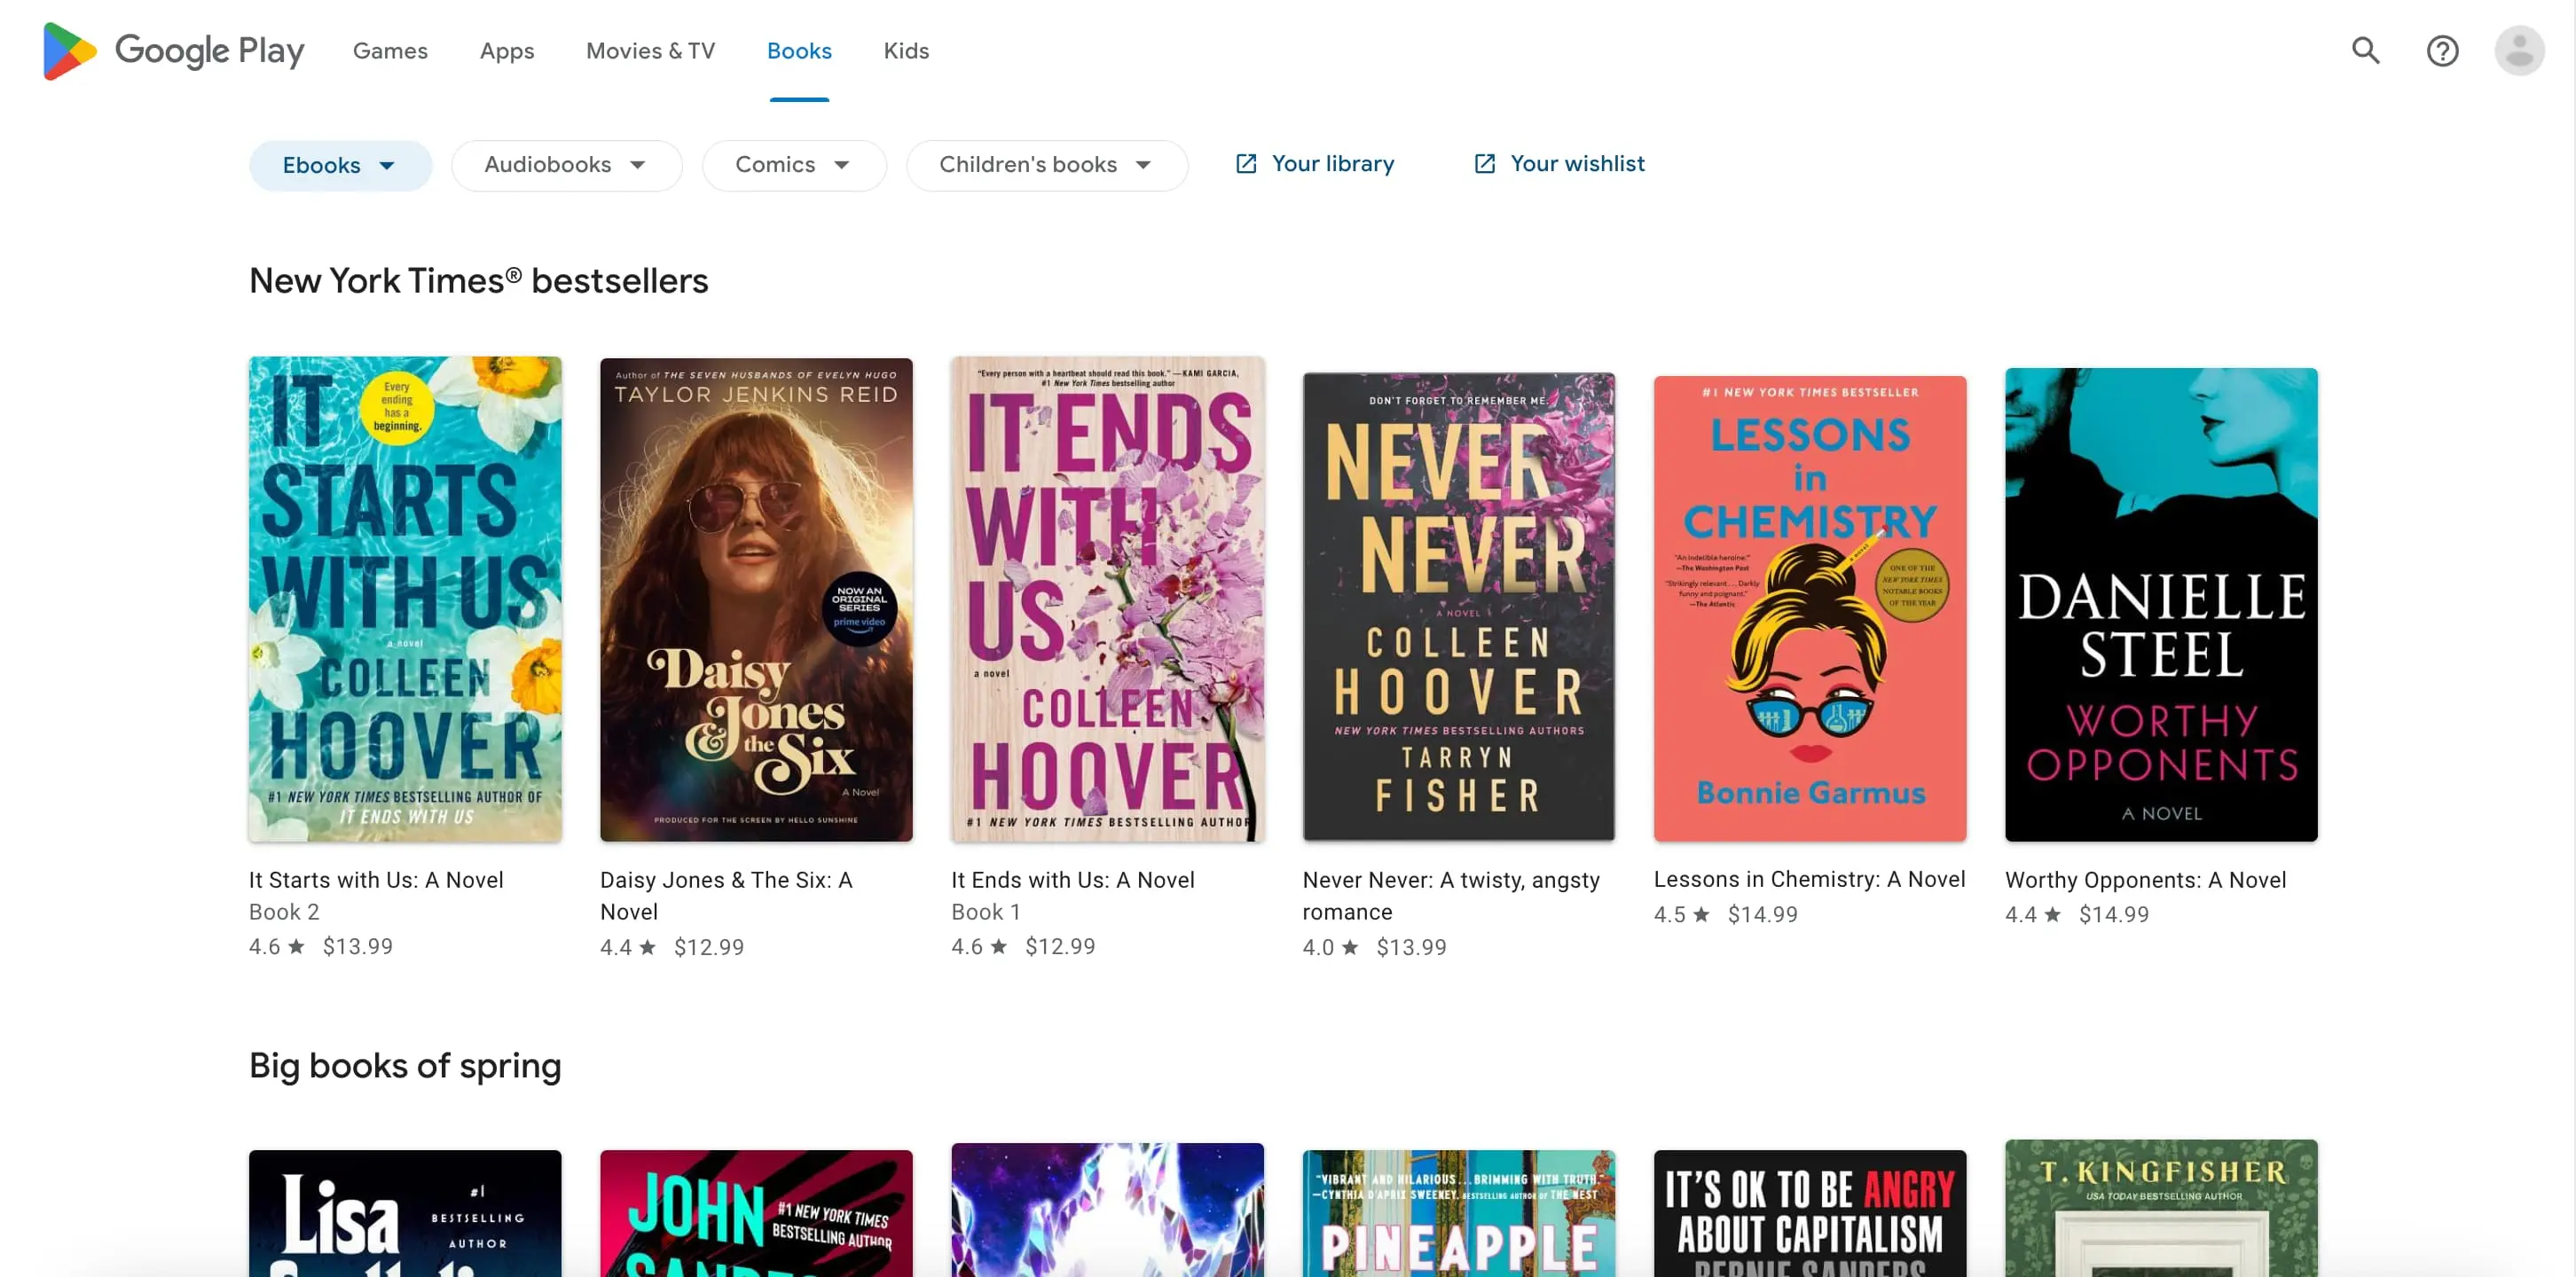Click the 4.4 star rating under Worthy Opponents
This screenshot has height=1277, width=2576.
point(2032,915)
